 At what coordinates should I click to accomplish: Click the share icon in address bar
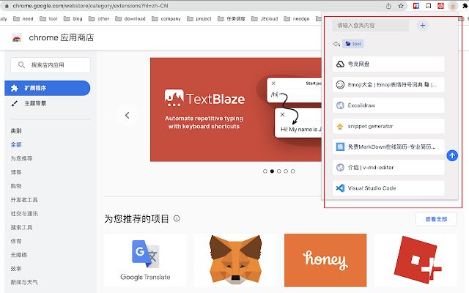[388, 6]
